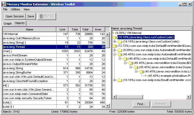
Task: Select the java.lang.StringBuffer row
Action: coord(54,72)
